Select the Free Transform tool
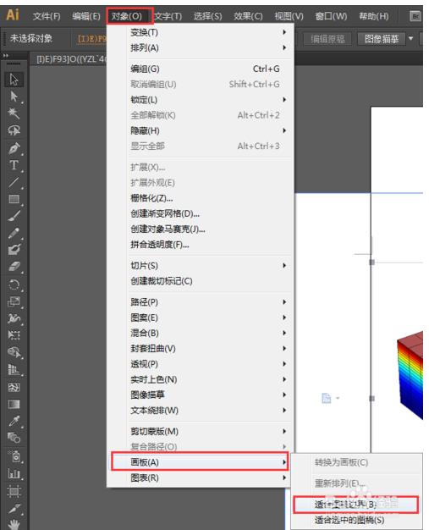 pyautogui.click(x=14, y=335)
